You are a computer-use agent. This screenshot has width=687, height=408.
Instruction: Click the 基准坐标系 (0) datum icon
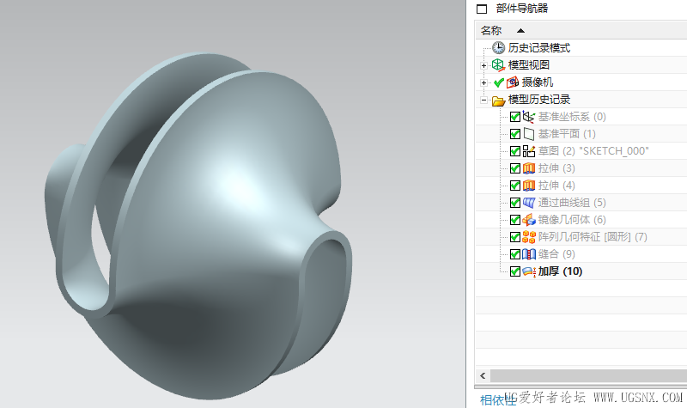[528, 117]
